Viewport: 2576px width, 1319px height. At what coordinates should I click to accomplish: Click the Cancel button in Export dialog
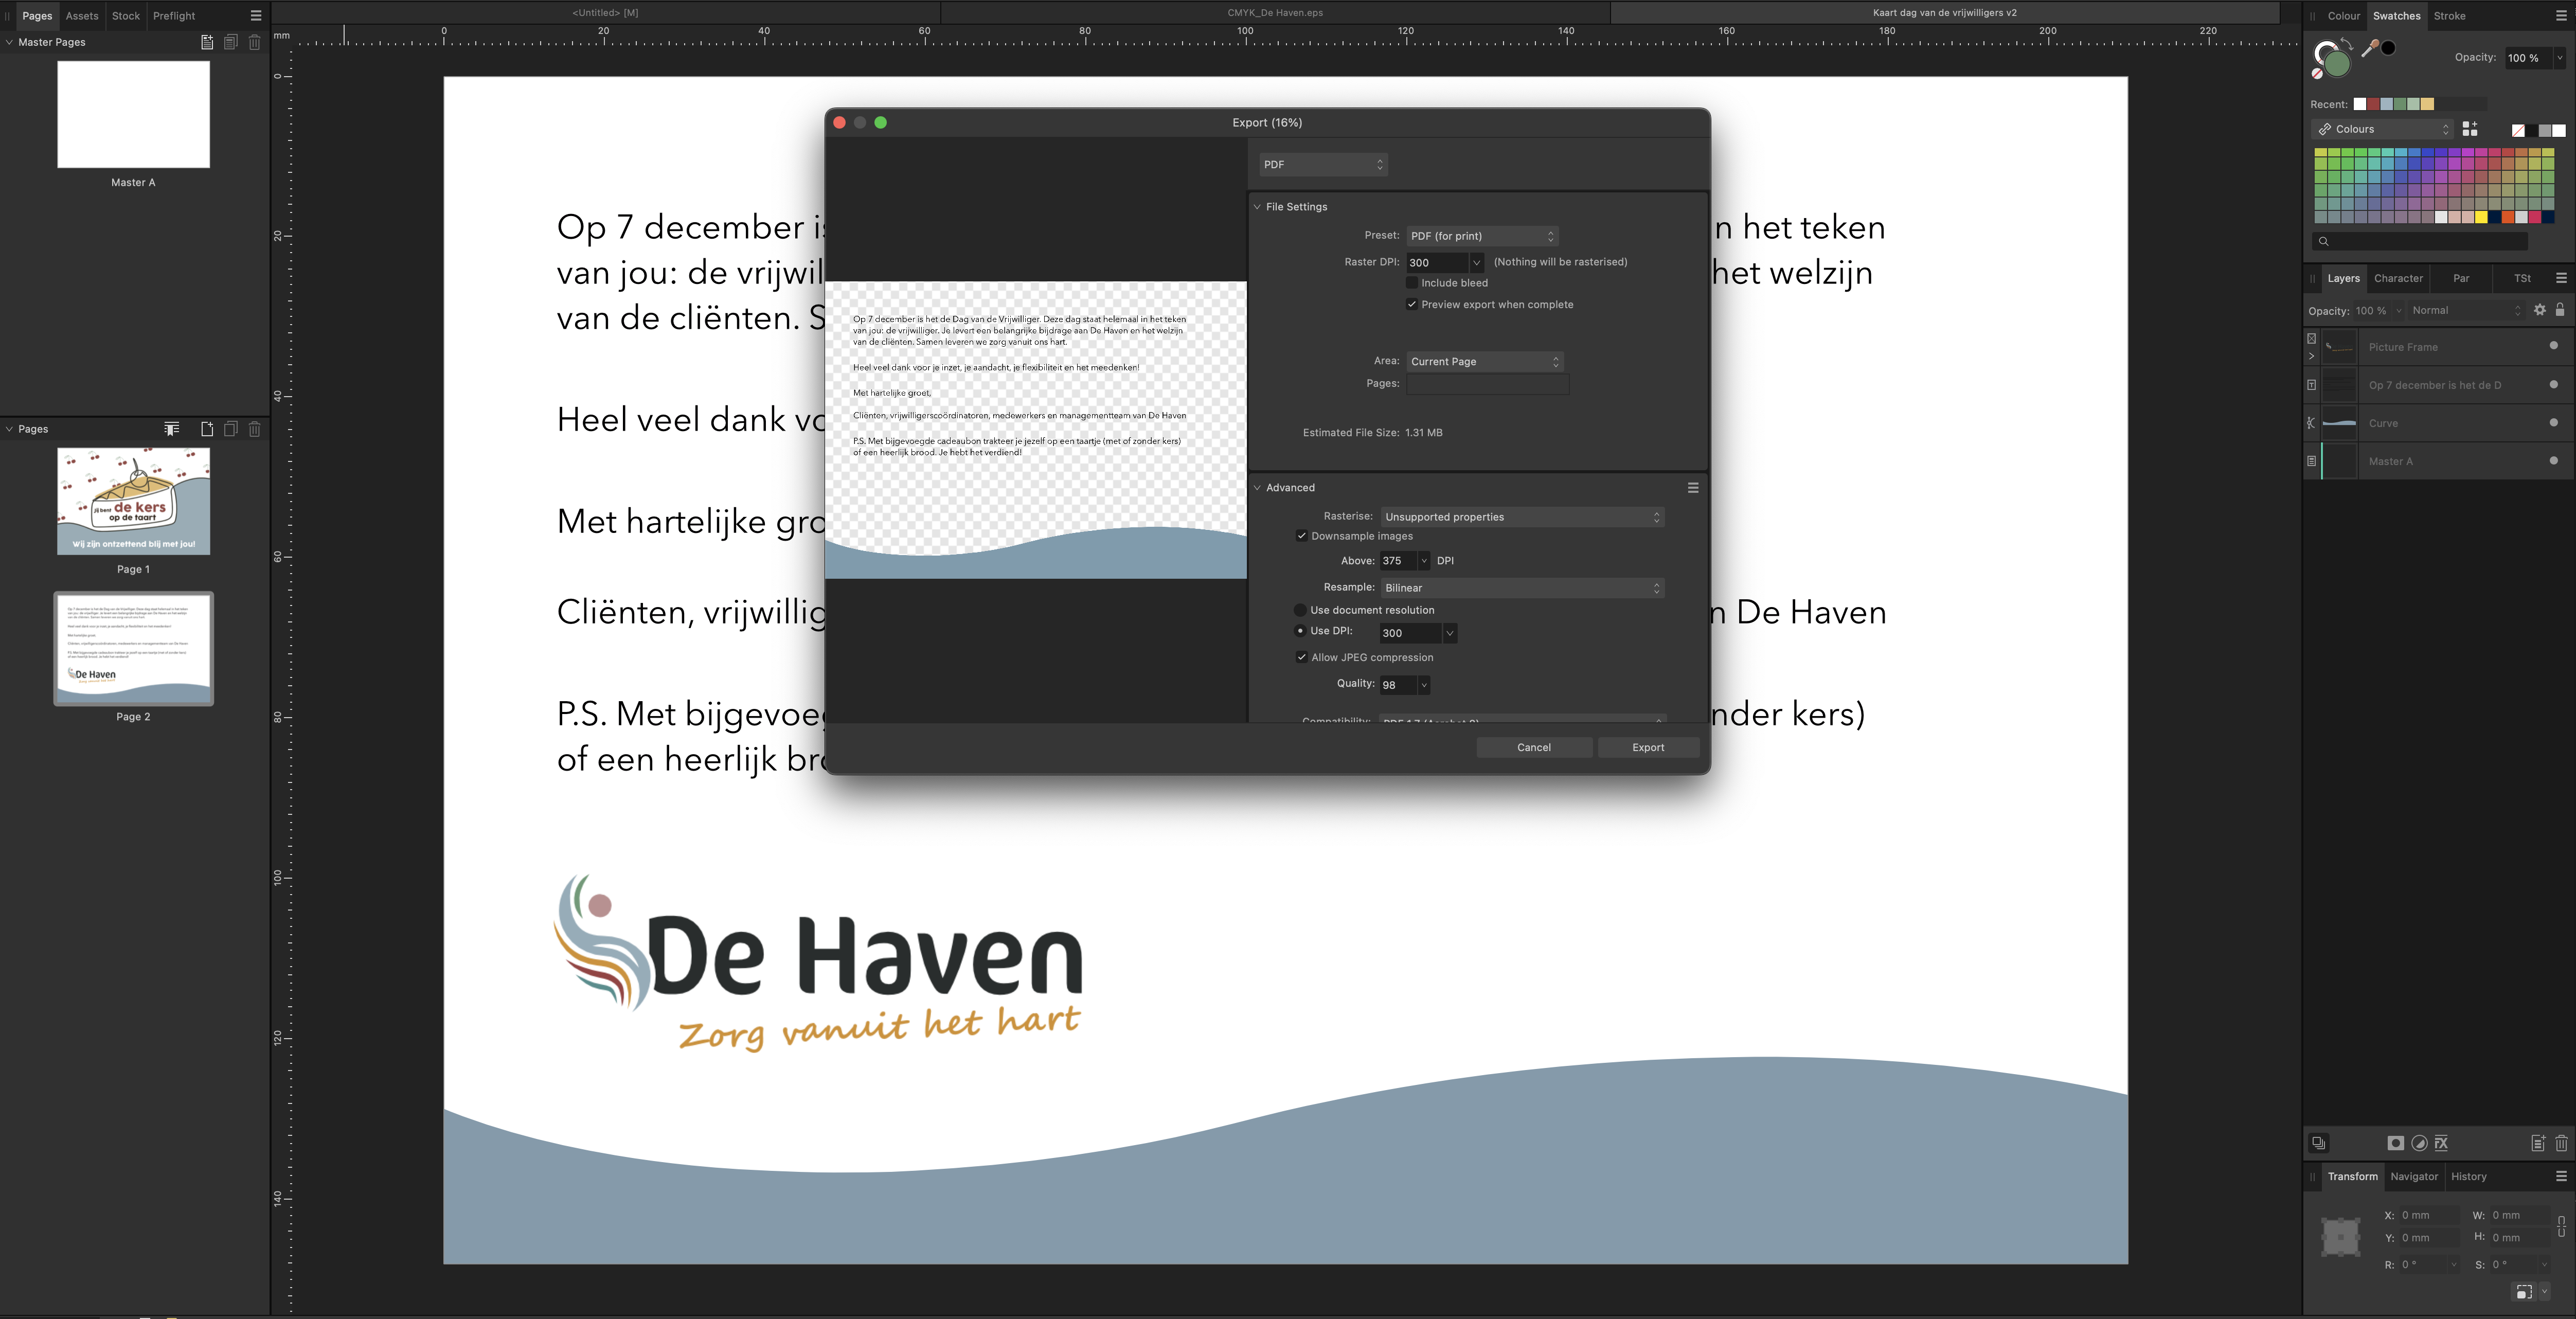(1534, 747)
